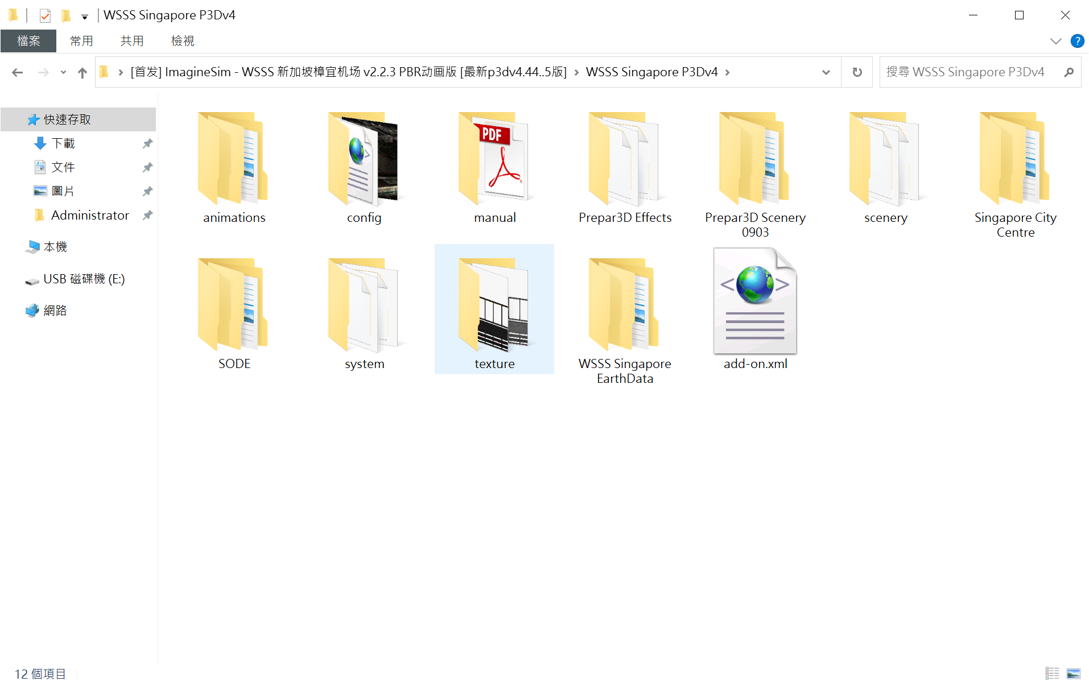The image size is (1089, 686).
Task: Open 圖片 in navigation pane
Action: pyautogui.click(x=63, y=191)
